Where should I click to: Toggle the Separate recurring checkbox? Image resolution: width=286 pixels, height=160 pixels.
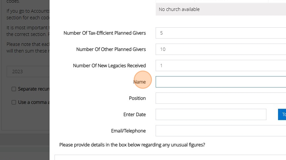coord(14,89)
